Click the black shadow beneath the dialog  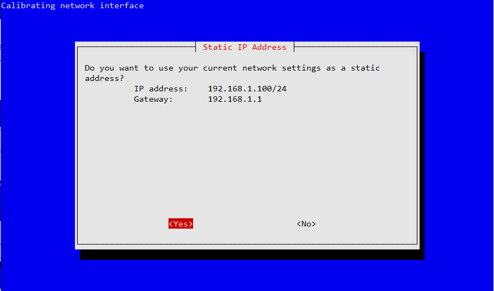point(252,255)
